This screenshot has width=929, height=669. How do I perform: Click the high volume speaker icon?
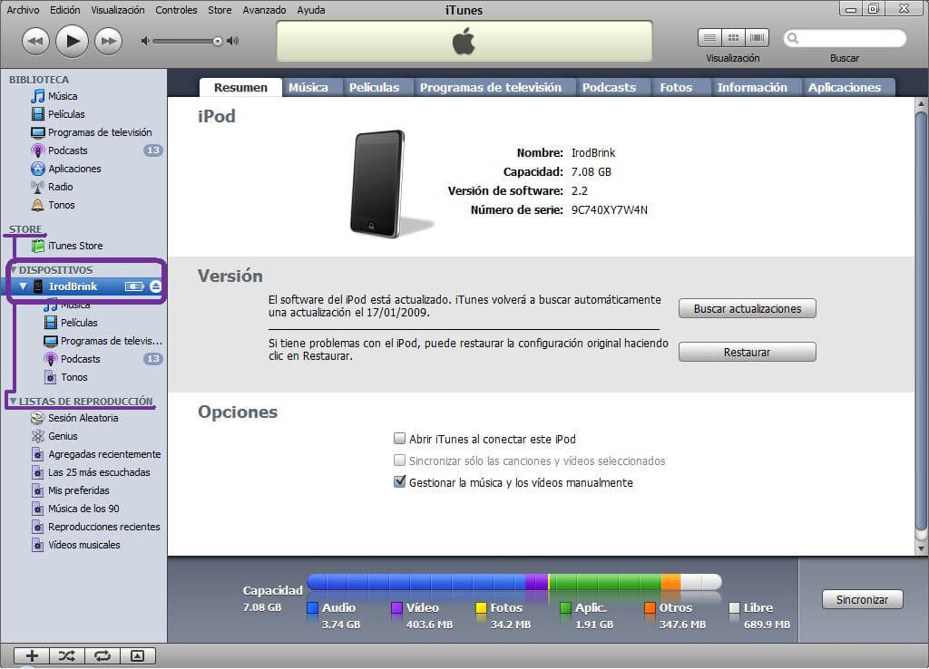tap(233, 41)
